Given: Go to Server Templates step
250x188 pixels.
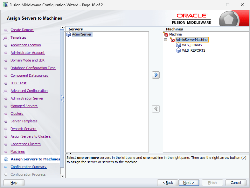Looking at the screenshot, I should (24, 121).
